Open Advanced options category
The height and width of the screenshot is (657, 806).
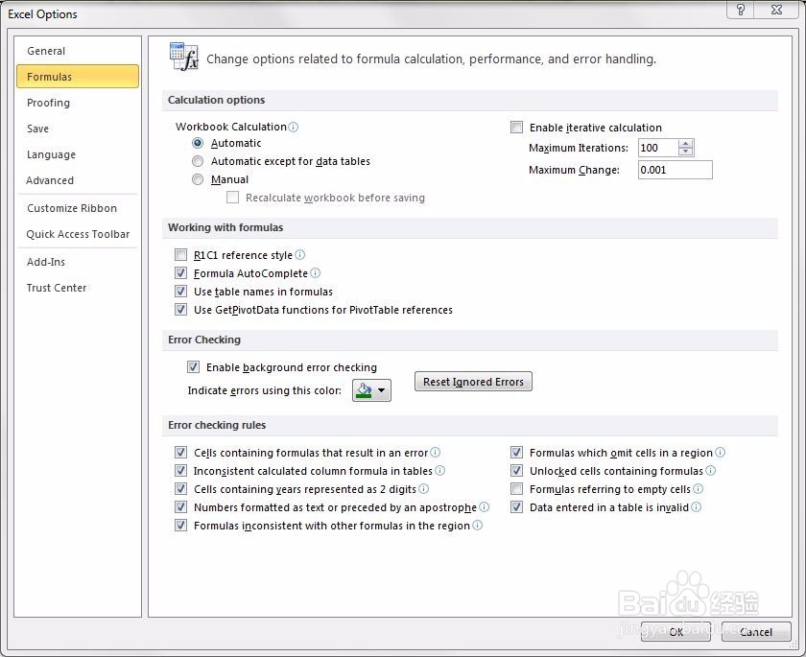(78, 180)
